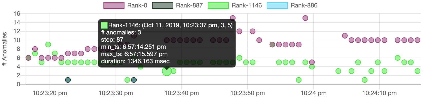
Task: Toggle Rank-886 legend color box
Action: click(277, 5)
